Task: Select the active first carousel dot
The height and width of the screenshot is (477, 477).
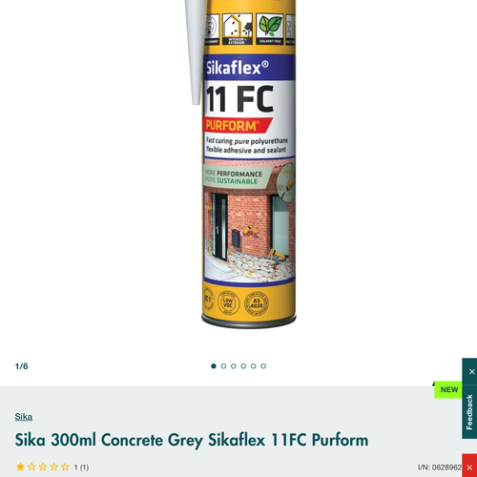Action: click(214, 366)
